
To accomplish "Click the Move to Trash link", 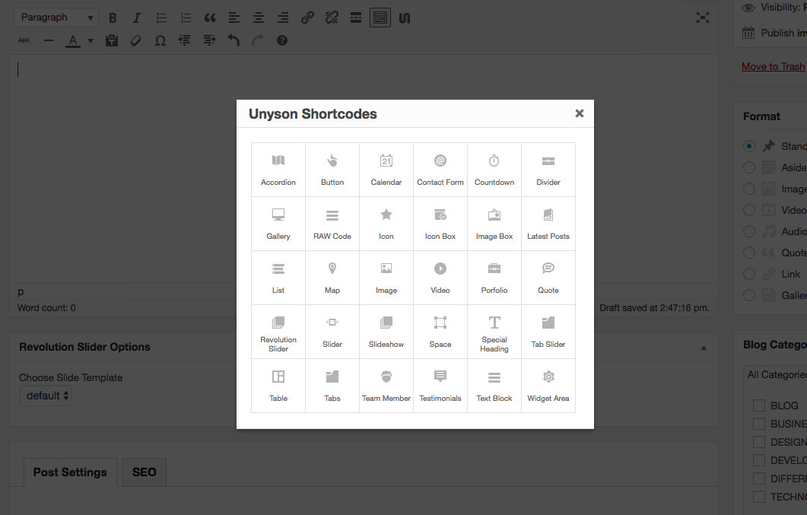I will [773, 66].
